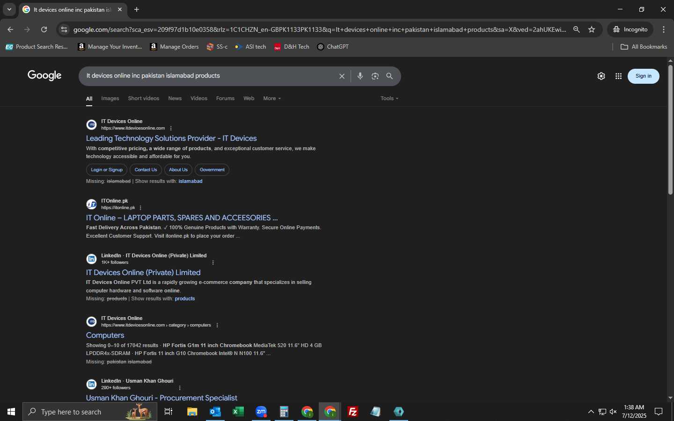The width and height of the screenshot is (674, 421).
Task: Show results with islamabad link
Action: [190, 181]
